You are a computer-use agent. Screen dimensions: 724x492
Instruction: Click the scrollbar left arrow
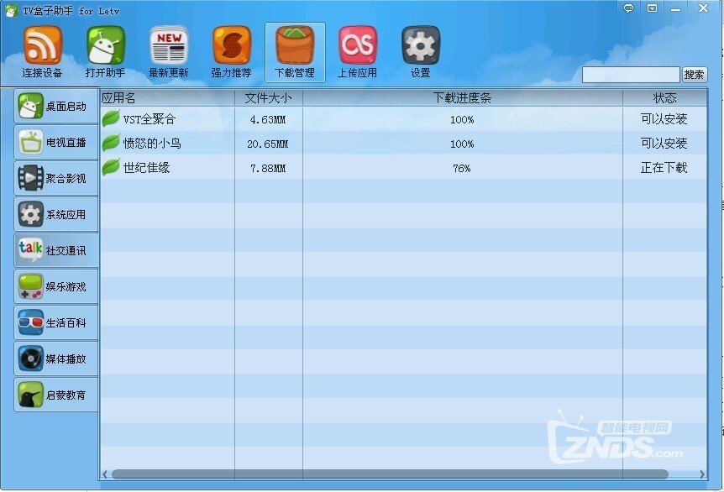[105, 474]
